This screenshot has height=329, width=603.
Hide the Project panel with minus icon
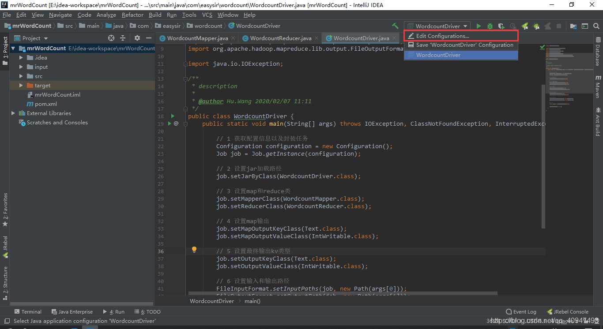[x=148, y=38]
